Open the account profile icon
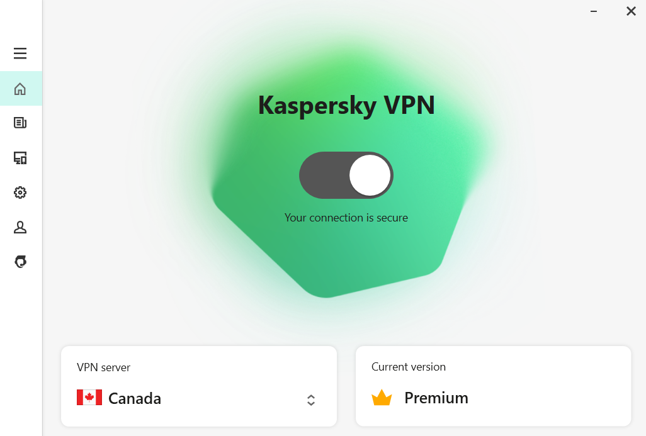 [x=20, y=227]
